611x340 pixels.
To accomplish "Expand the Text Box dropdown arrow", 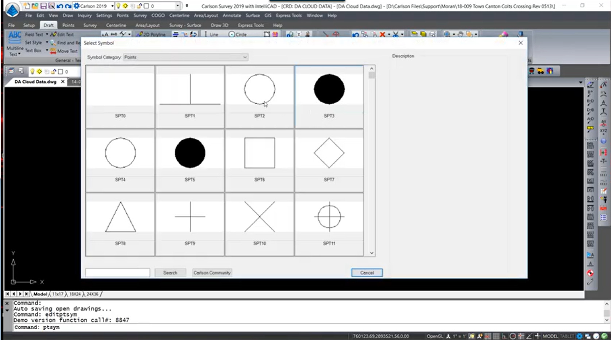I will point(47,50).
